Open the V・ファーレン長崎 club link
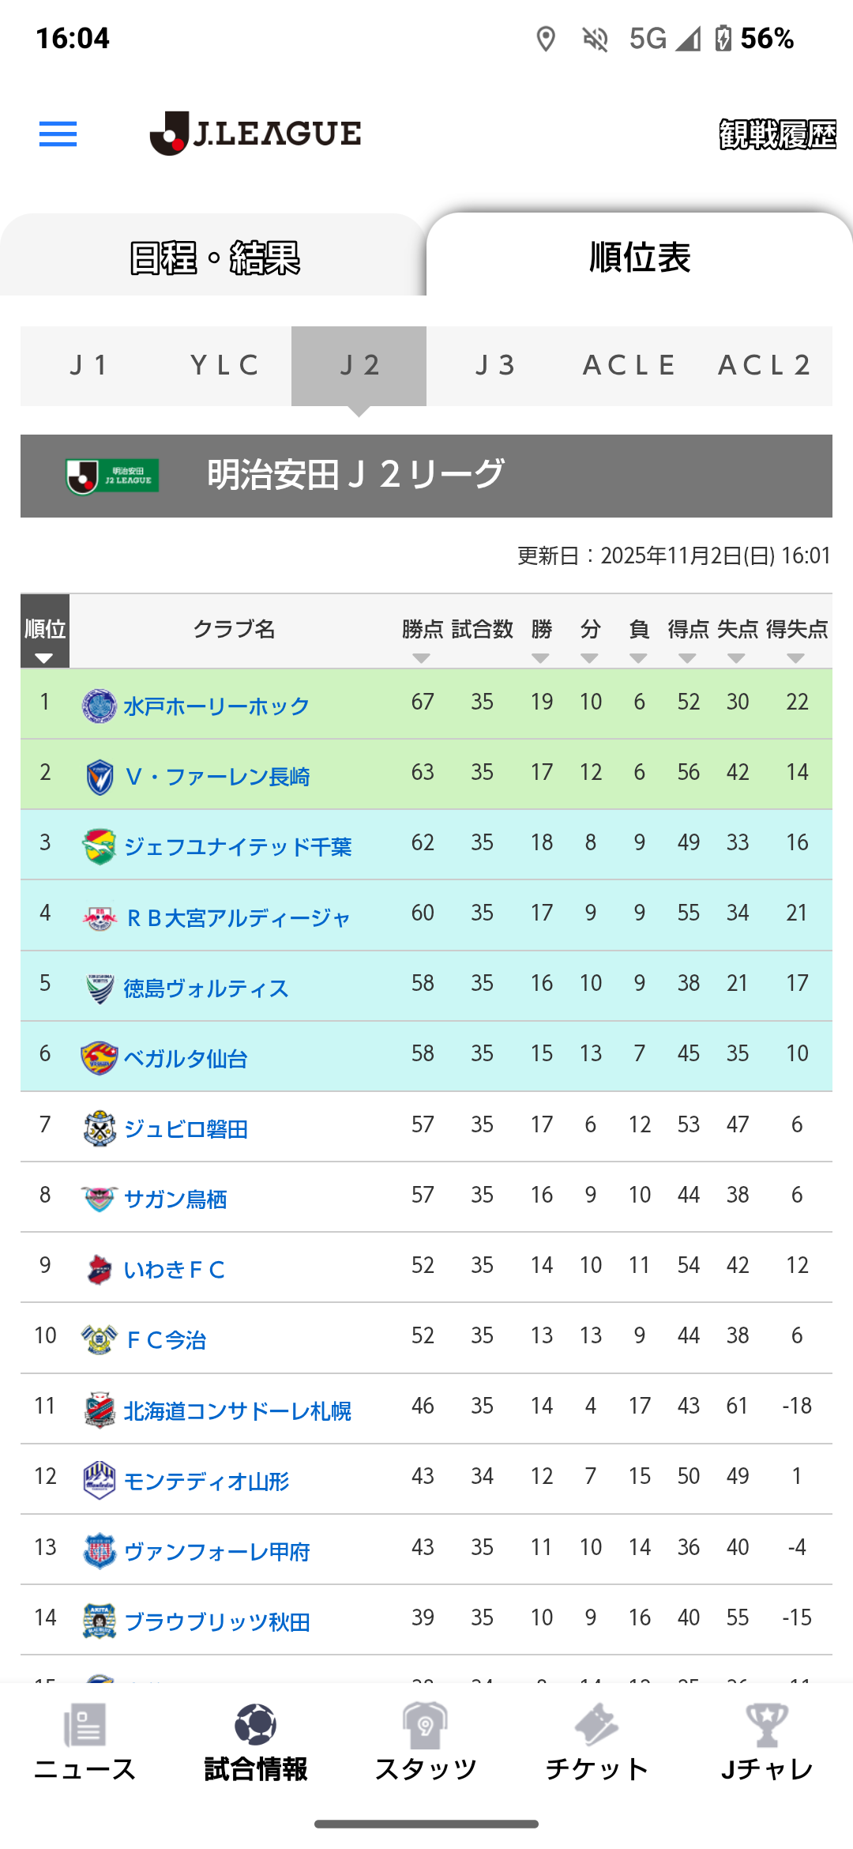 217,777
